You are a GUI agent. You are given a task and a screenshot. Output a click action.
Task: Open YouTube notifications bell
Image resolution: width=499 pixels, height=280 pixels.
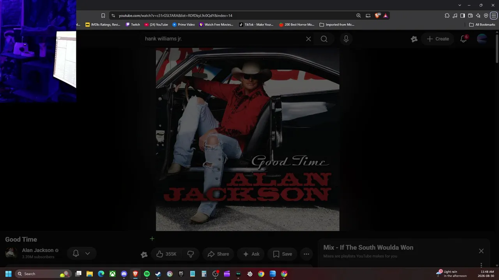pyautogui.click(x=464, y=39)
